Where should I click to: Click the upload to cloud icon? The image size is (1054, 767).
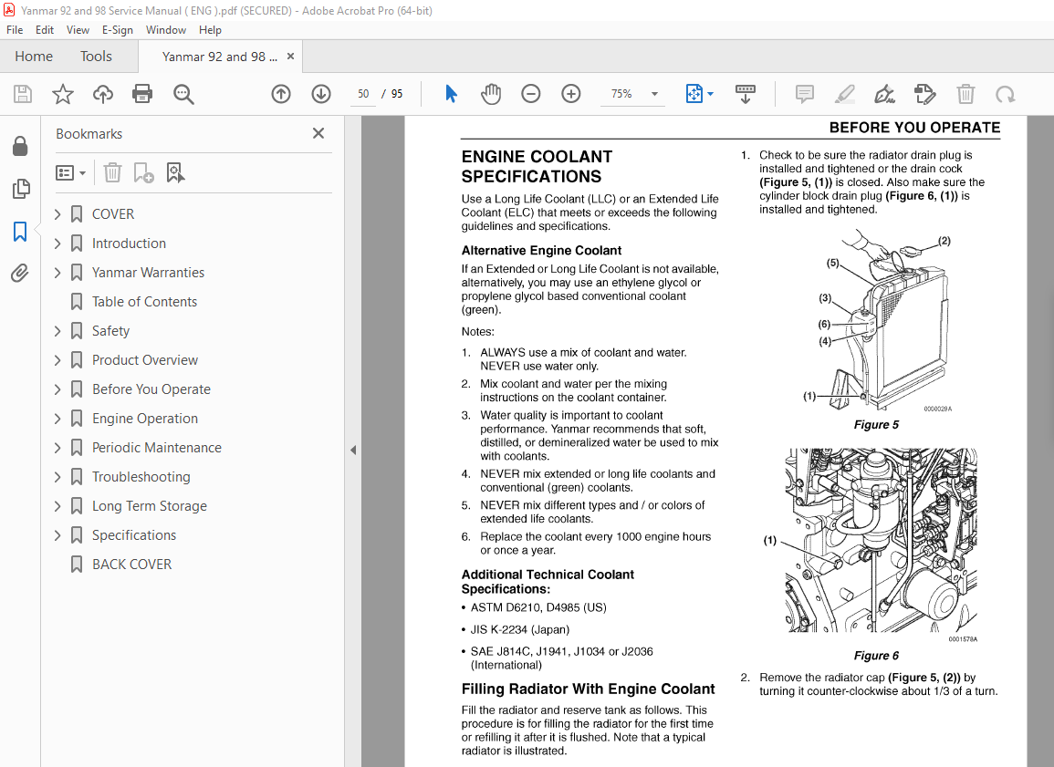[103, 94]
